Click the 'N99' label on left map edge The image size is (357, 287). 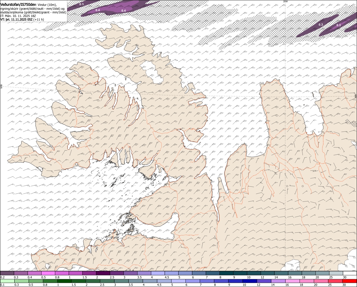[x=1, y=87]
